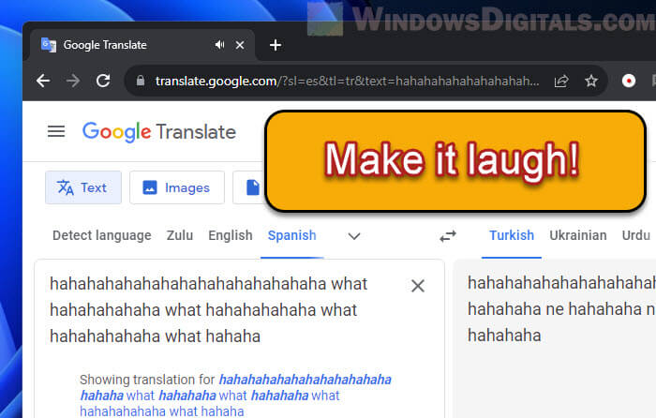Click the Turkish translation output text

point(560,309)
